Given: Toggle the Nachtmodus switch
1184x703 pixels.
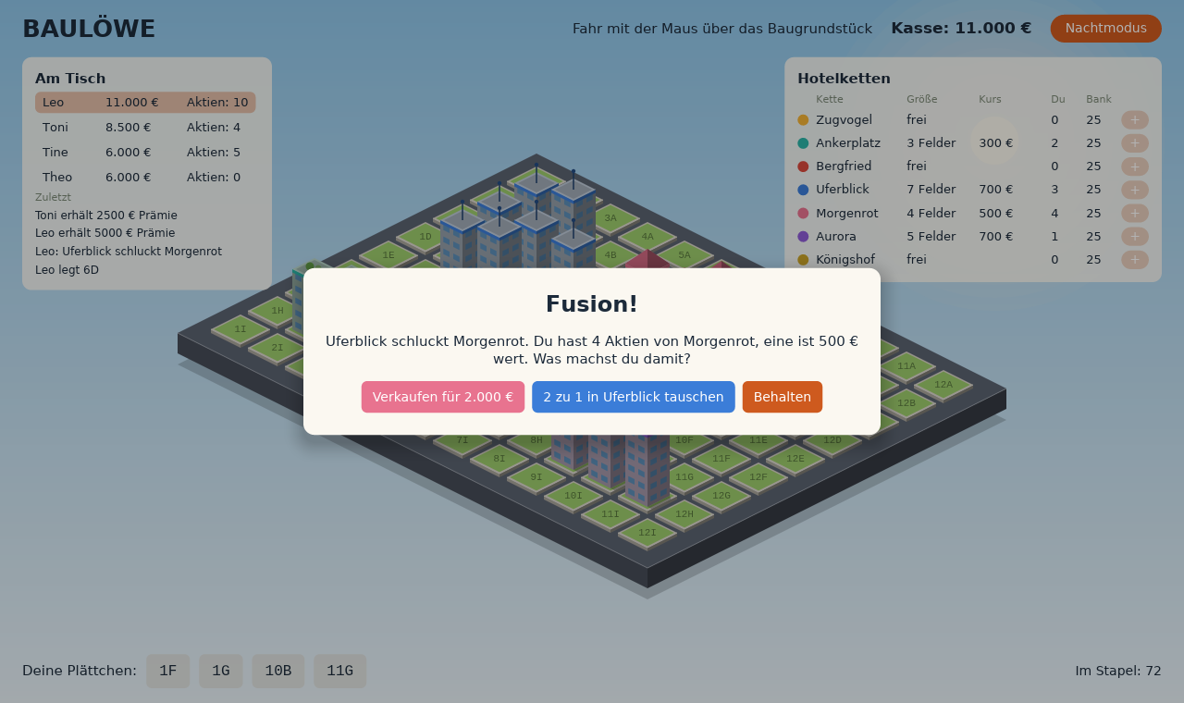Looking at the screenshot, I should click(x=1105, y=29).
